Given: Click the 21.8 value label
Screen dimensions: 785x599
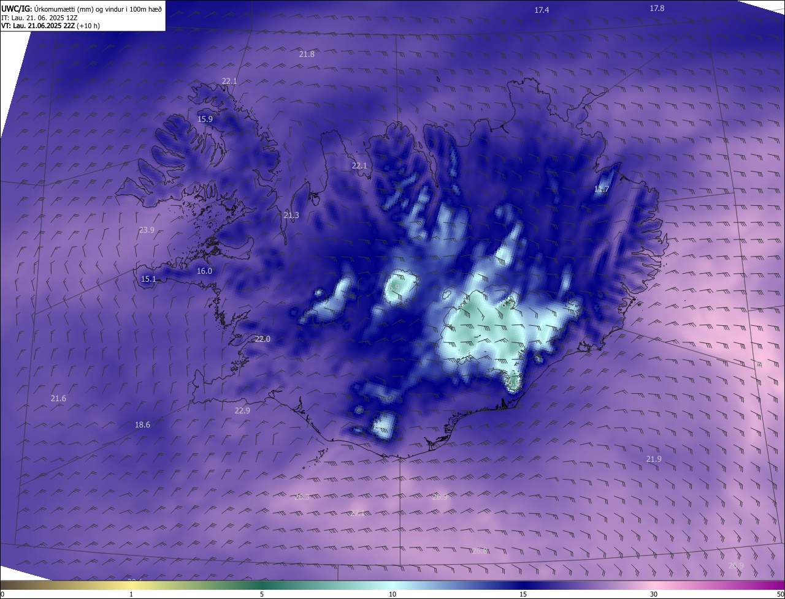Looking at the screenshot, I should [x=307, y=55].
